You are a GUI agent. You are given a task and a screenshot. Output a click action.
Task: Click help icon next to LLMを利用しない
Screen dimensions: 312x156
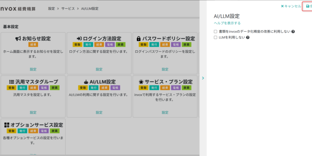click(x=248, y=37)
